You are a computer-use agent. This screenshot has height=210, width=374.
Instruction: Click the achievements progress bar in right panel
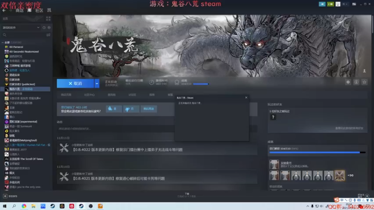(x=317, y=153)
